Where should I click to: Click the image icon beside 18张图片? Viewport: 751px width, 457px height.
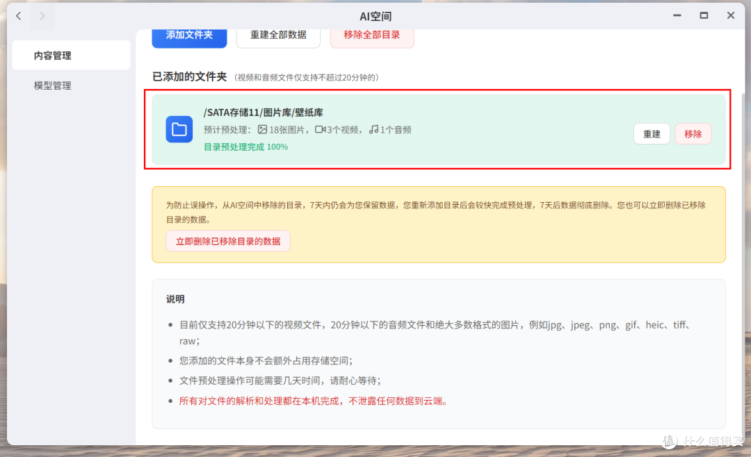pos(262,129)
